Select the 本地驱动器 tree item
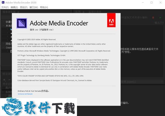Viewport: 165px width, 116px height. (x=9, y=26)
